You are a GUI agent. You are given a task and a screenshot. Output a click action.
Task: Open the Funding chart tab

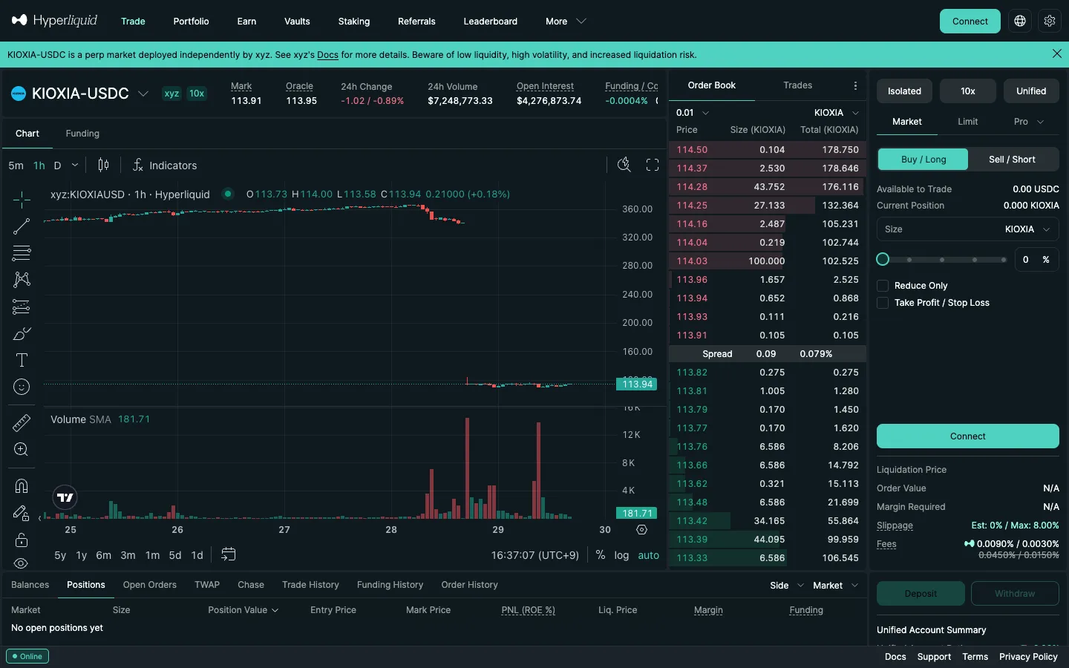(x=82, y=134)
